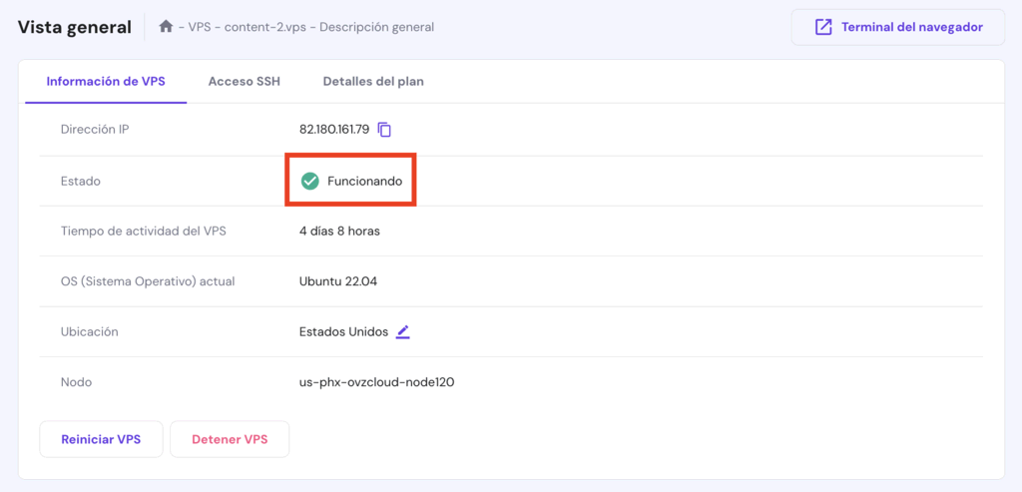Image resolution: width=1022 pixels, height=492 pixels.
Task: Copy the IP address with copy icon
Action: [x=384, y=130]
